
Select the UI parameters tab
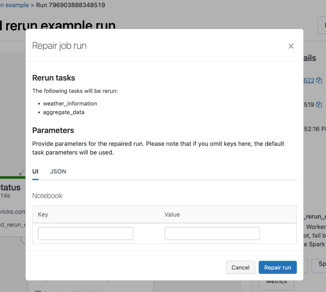click(35, 172)
